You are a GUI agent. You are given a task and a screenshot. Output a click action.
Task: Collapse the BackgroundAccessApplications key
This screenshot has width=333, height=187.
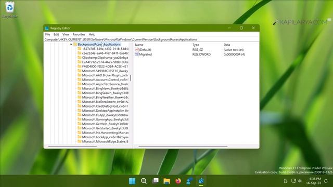pos(71,44)
